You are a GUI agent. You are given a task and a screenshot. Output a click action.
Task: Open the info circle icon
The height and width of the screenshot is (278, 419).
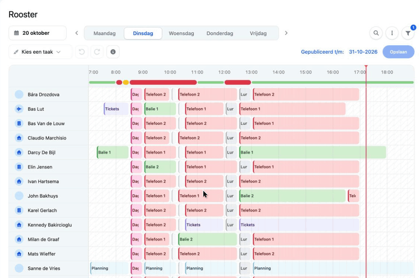(113, 52)
